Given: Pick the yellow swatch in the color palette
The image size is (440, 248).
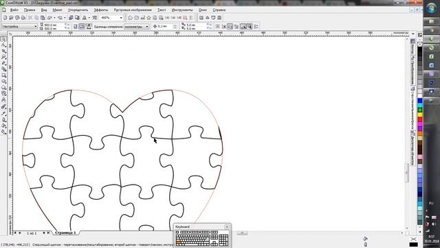Looking at the screenshot, I should pyautogui.click(x=420, y=115).
